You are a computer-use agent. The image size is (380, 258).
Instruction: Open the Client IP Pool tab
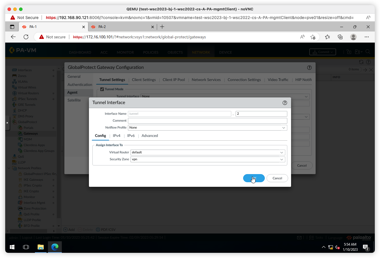tap(174, 80)
